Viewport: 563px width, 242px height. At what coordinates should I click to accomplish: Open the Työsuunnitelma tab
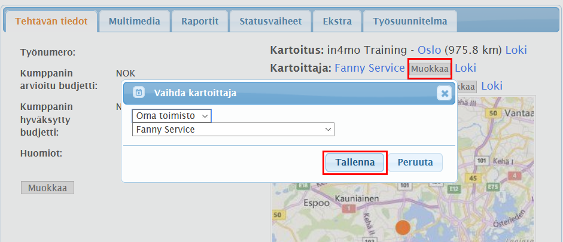410,22
